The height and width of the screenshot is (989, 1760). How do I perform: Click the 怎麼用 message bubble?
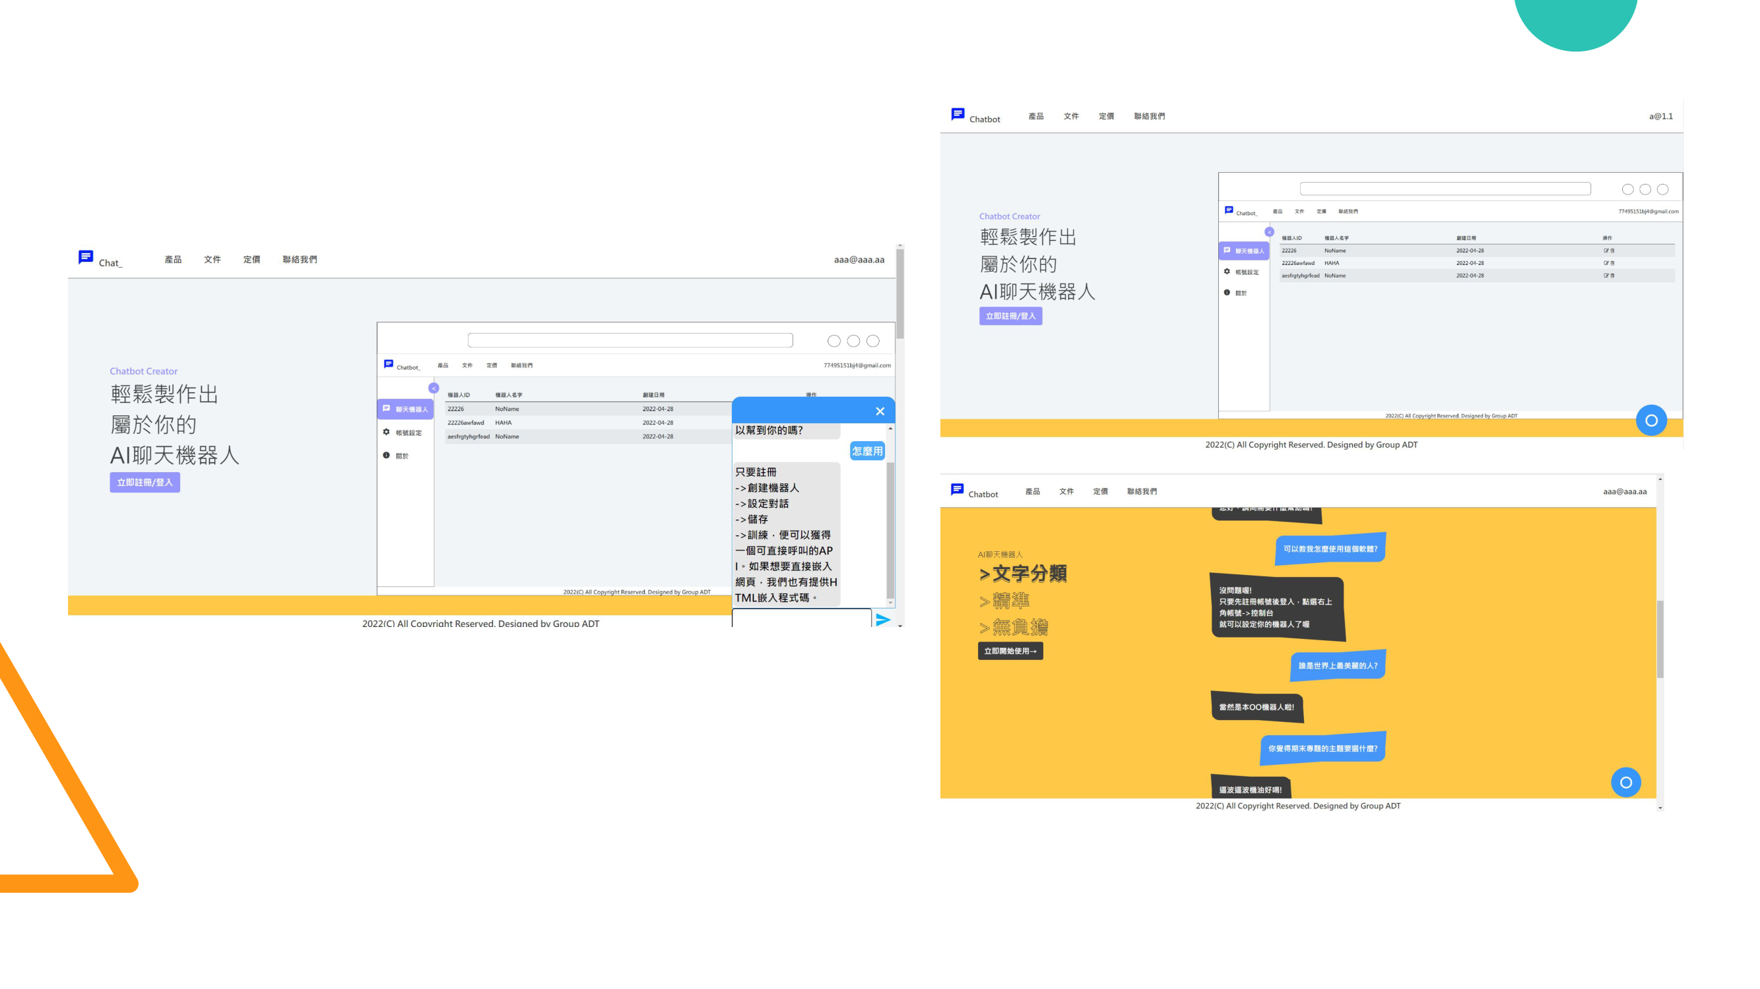click(867, 450)
